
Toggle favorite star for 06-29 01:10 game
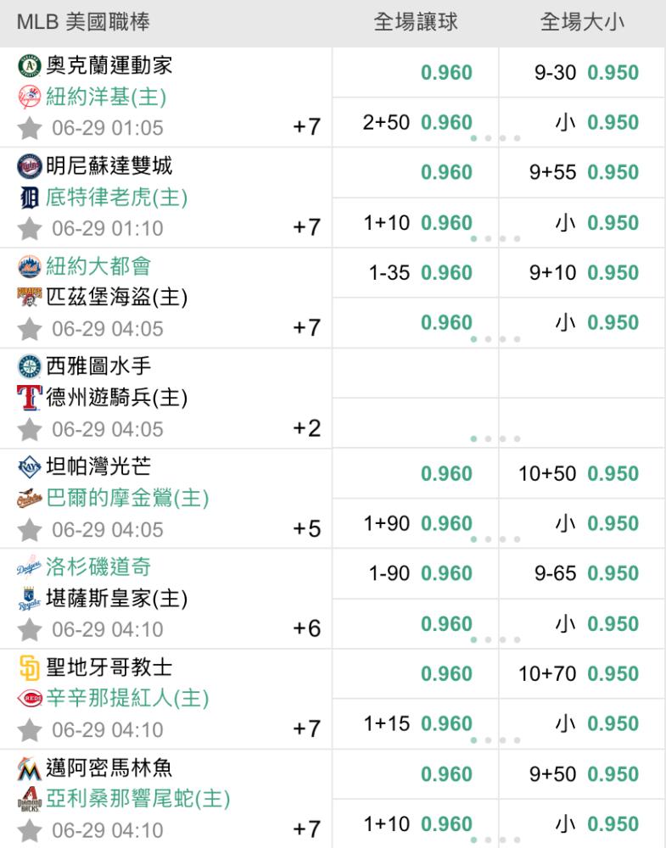tap(29, 229)
